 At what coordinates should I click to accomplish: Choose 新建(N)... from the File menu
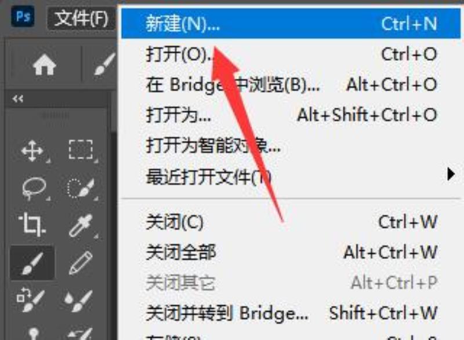[291, 23]
